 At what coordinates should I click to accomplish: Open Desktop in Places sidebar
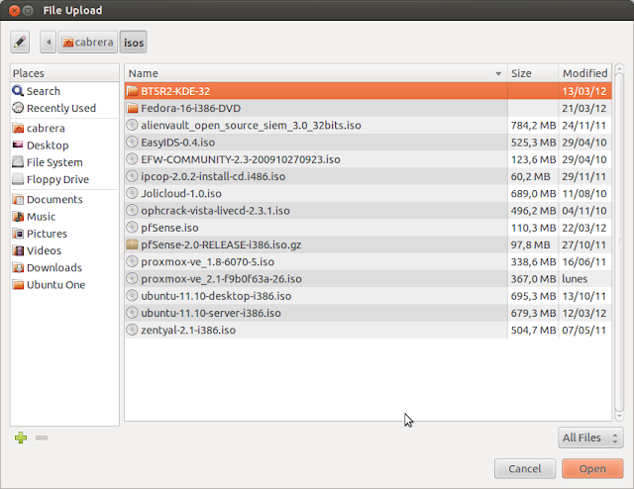(x=64, y=146)
